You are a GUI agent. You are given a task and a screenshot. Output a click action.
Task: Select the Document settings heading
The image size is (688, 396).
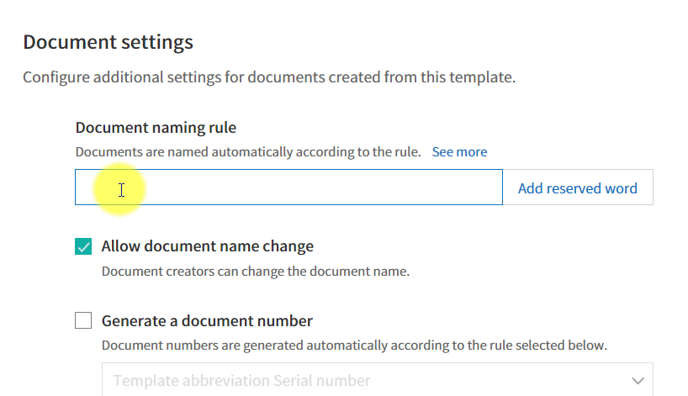108,43
